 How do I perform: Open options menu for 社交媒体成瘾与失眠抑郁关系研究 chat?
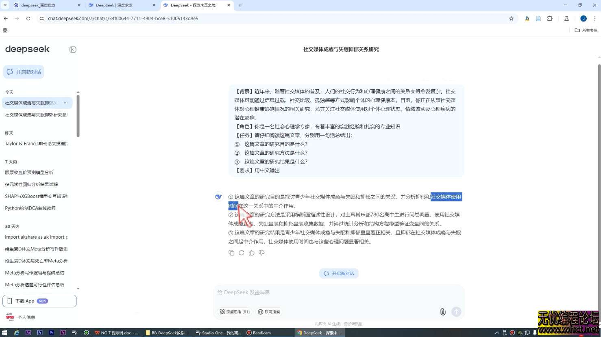pyautogui.click(x=65, y=103)
